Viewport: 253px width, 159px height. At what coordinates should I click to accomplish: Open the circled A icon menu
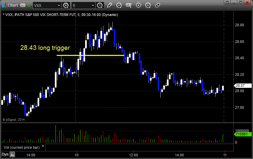click(148, 5)
